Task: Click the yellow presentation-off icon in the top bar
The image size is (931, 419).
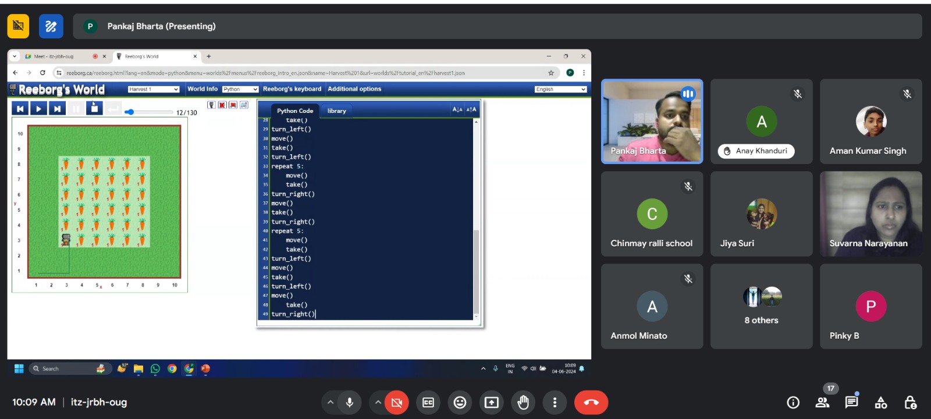Action: point(18,26)
